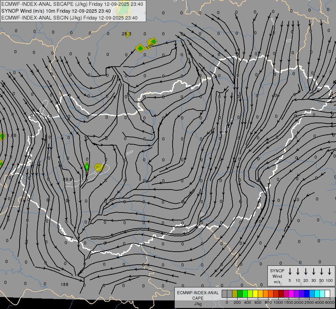Click the wind legend arrow labeled 50
The width and height of the screenshot is (336, 309).
click(322, 271)
